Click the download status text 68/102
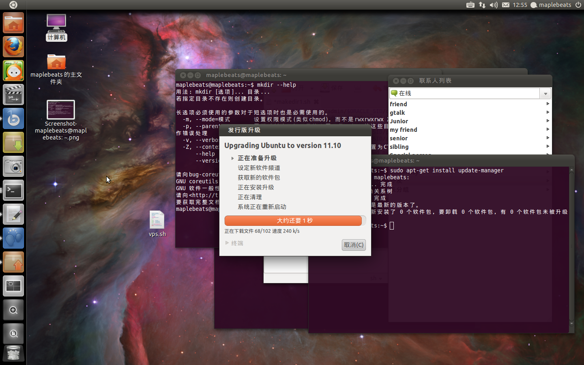Image resolution: width=584 pixels, height=365 pixels. pyautogui.click(x=262, y=231)
